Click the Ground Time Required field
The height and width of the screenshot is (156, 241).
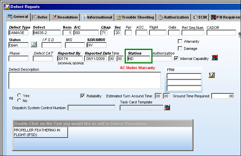tap(223, 96)
